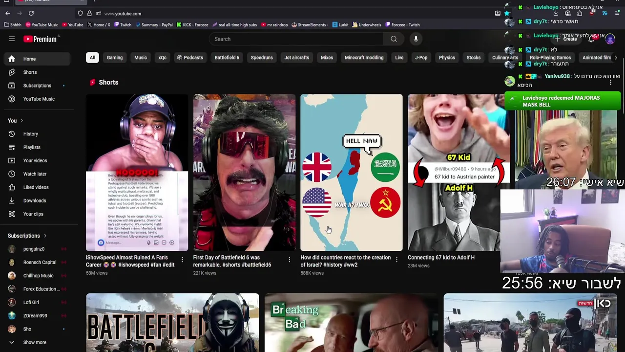Open the Home / X bookmark
625x352 pixels.
coord(99,25)
